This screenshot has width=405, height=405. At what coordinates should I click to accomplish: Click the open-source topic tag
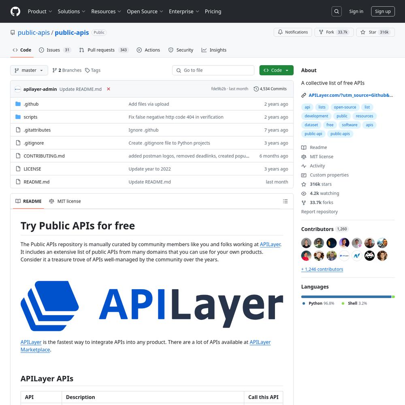(x=345, y=107)
